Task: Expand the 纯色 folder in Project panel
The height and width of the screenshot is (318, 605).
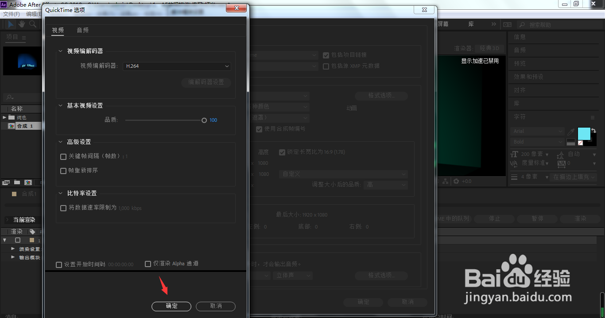Action: click(4, 117)
